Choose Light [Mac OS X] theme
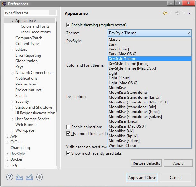Viewport: 196px width, 187px height. click(149, 83)
